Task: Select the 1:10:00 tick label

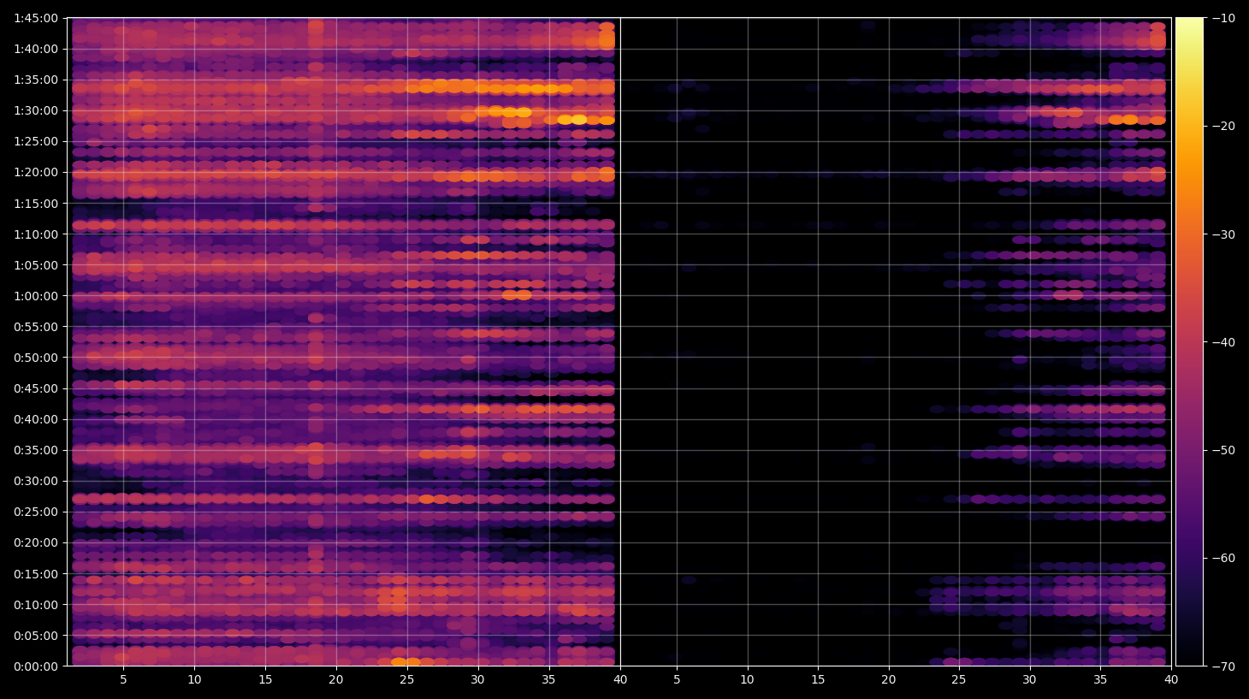Action: coord(36,234)
